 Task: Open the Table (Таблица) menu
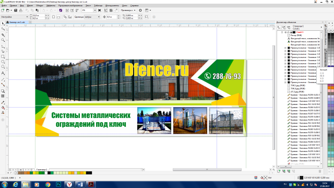(98, 6)
